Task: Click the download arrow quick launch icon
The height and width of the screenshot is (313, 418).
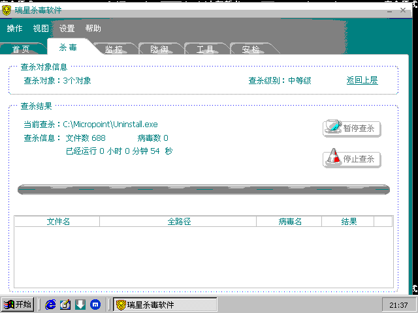Action: [80, 305]
